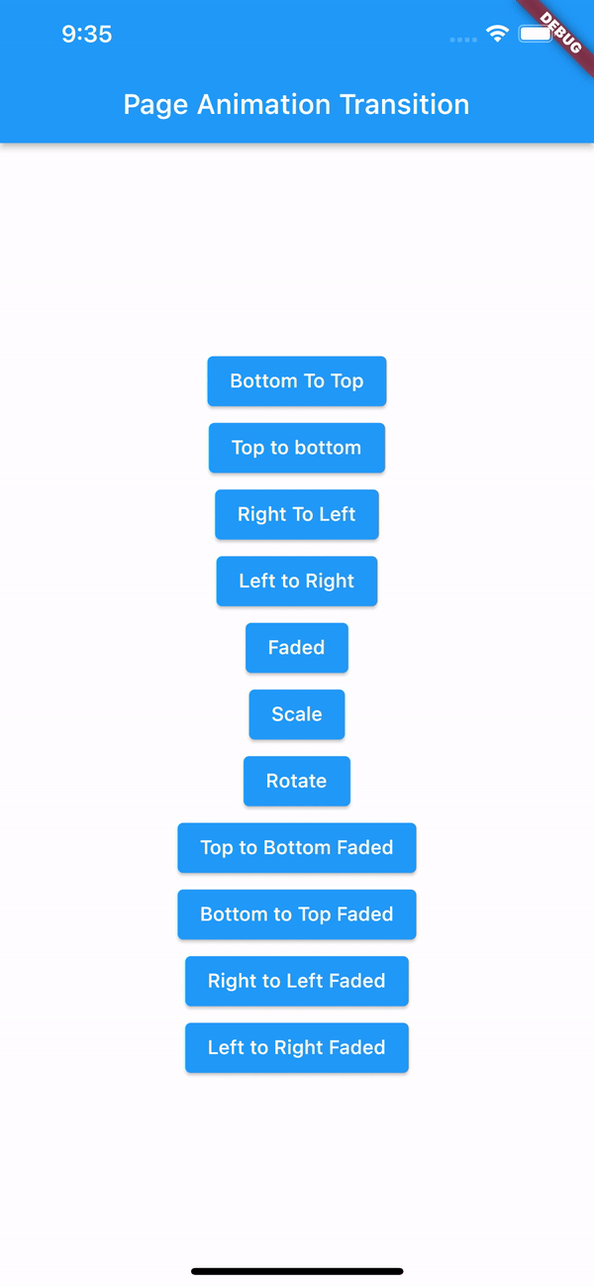Select the Right To Left transition button
Viewport: 594px width, 1286px height.
coord(297,514)
